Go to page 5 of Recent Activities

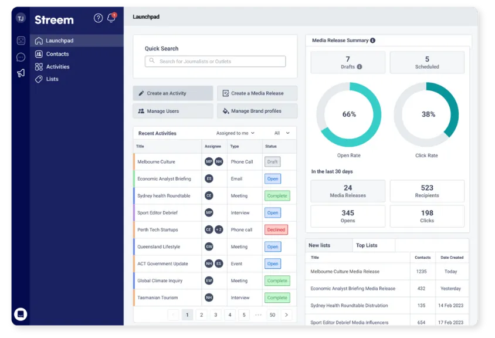point(244,315)
